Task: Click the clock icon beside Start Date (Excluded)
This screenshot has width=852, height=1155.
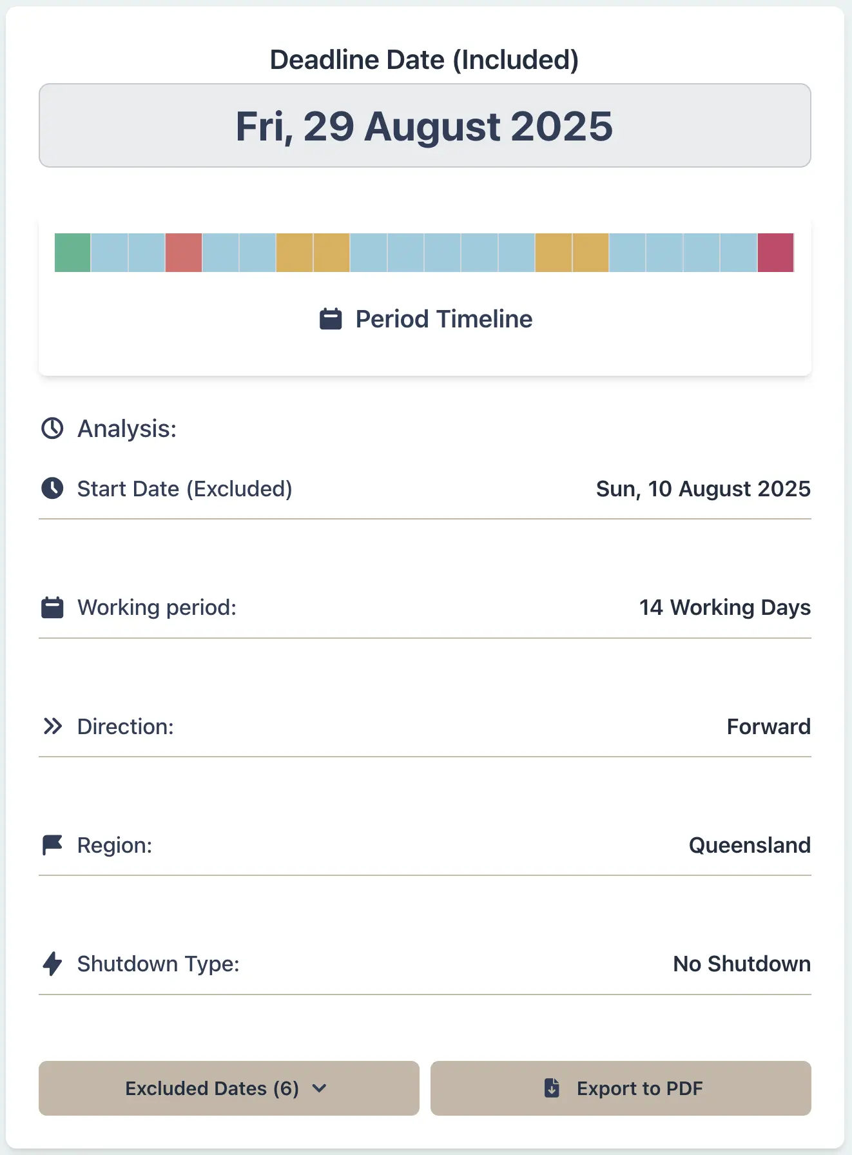Action: tap(52, 488)
